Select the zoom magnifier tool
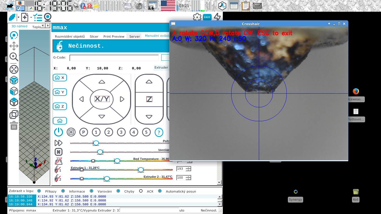Image resolution: width=381 pixels, height=214 pixels. coord(14,57)
